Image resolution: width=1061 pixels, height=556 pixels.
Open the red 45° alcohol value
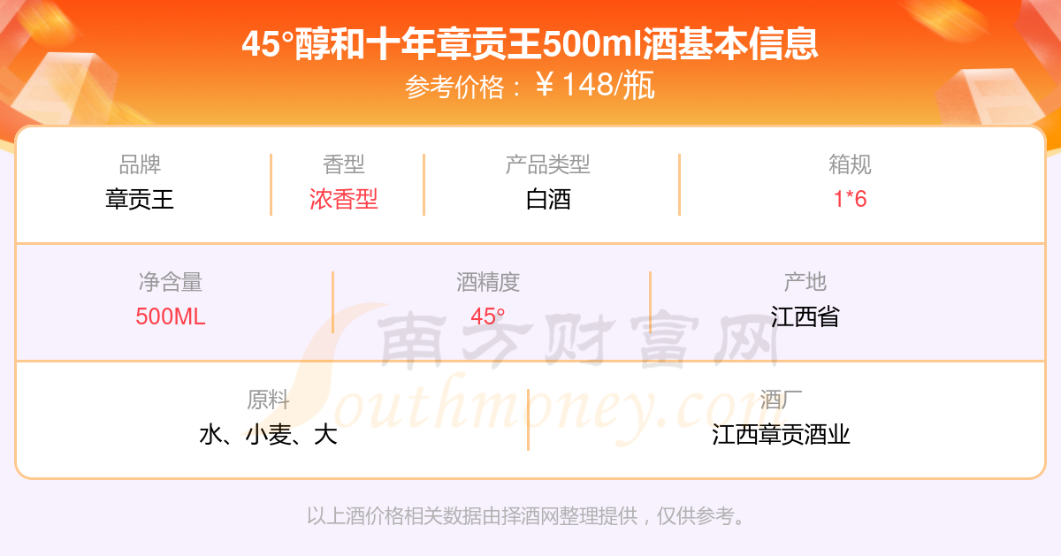pyautogui.click(x=488, y=316)
